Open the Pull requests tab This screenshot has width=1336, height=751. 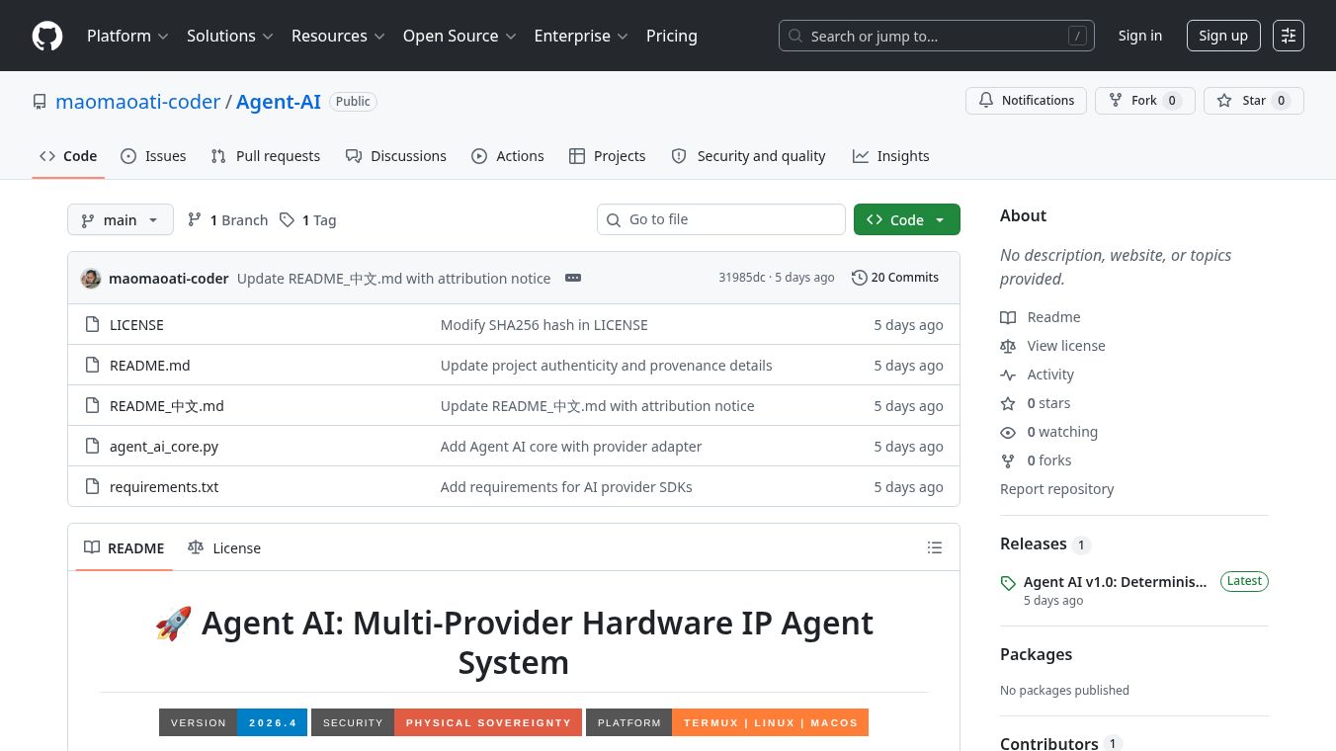(266, 156)
